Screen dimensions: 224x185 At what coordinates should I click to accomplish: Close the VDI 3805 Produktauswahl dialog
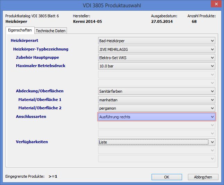tap(216, 4)
